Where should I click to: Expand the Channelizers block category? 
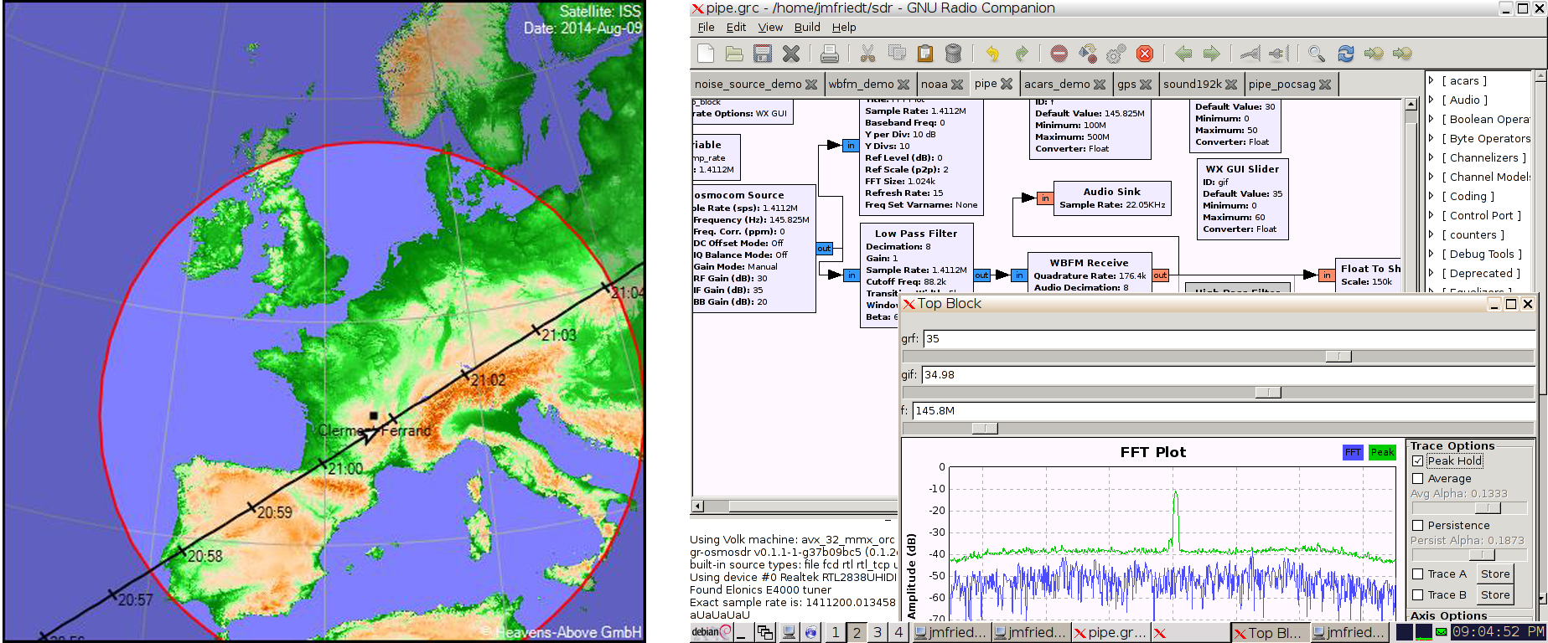click(x=1432, y=157)
